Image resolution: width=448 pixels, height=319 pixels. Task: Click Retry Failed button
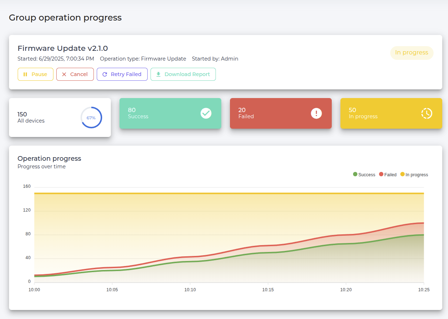122,74
